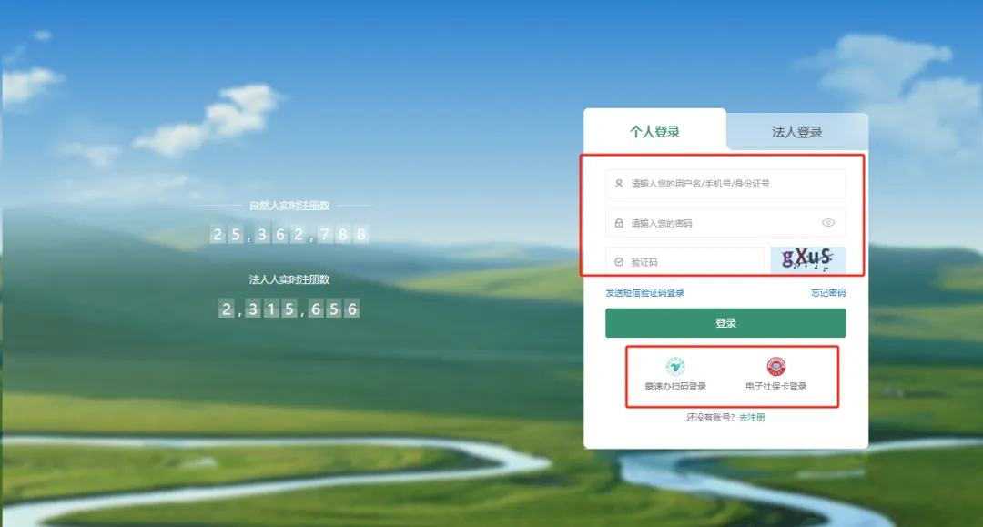Switch to the 个人登录 tab
Viewport: 983px width, 527px height.
coord(654,132)
